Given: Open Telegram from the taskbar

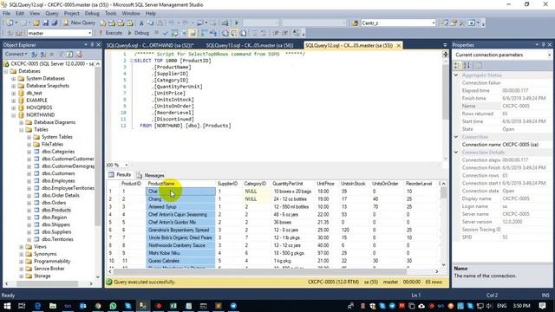Looking at the screenshot, I should (233, 306).
